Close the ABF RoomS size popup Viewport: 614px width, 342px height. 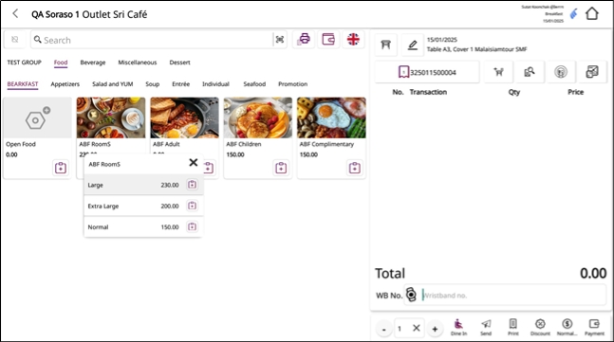pyautogui.click(x=193, y=162)
